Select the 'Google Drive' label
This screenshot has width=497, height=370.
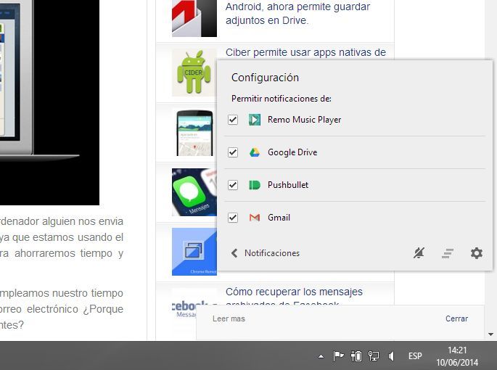pos(292,152)
